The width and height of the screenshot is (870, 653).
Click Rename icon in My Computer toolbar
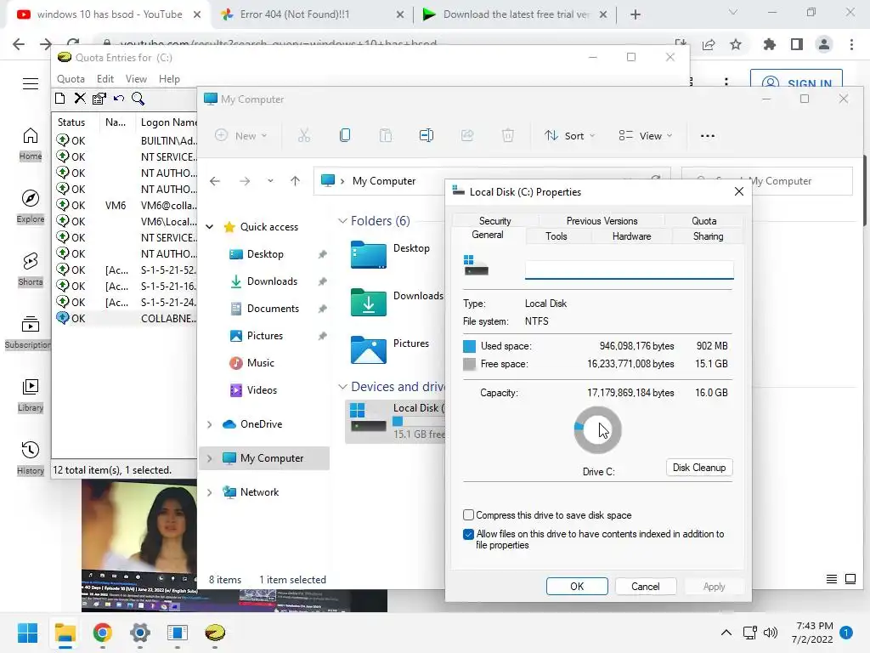tap(427, 135)
